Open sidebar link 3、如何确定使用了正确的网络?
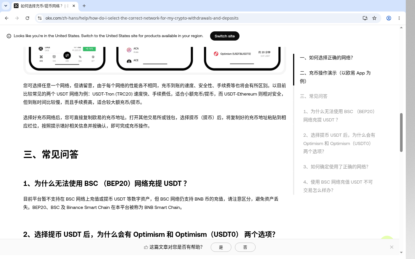Viewport: 415px width, 259px height. coord(336,167)
